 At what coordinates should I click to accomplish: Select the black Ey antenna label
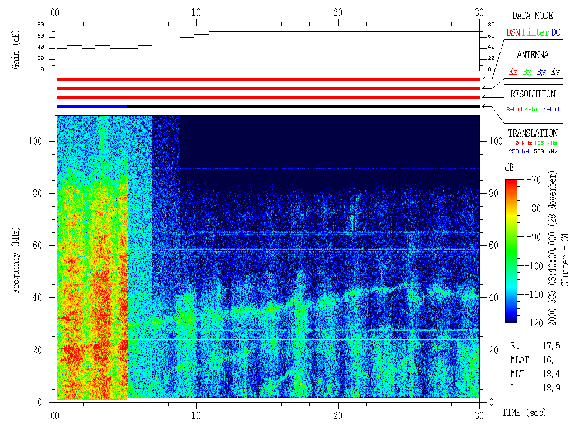pos(555,72)
